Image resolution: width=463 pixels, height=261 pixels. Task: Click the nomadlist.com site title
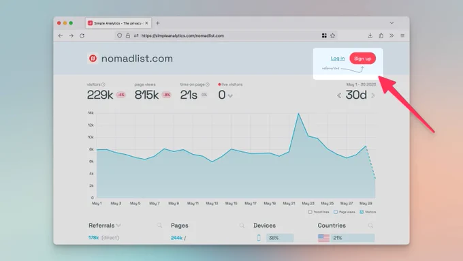137,59
